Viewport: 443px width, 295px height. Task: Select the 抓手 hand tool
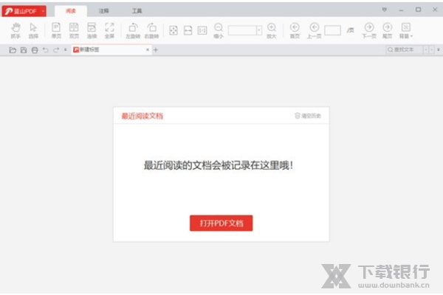point(16,30)
